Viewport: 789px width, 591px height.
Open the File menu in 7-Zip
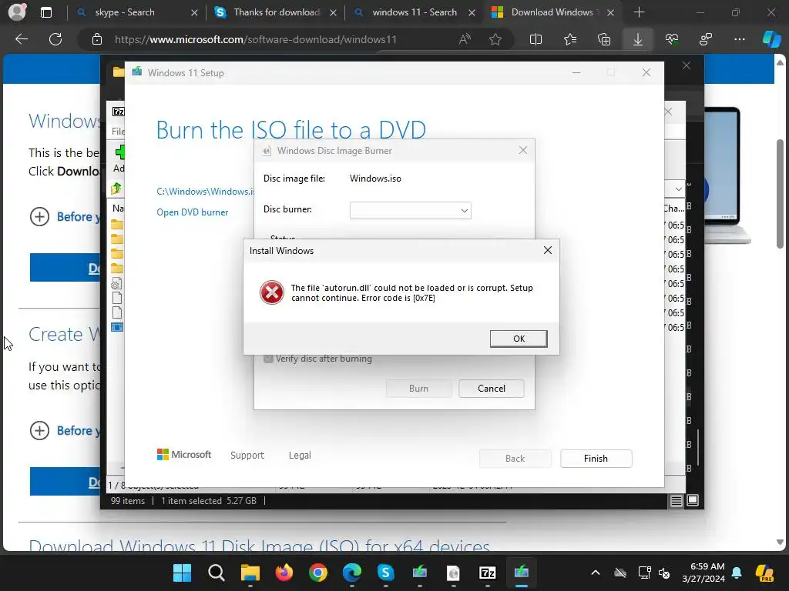coord(118,131)
